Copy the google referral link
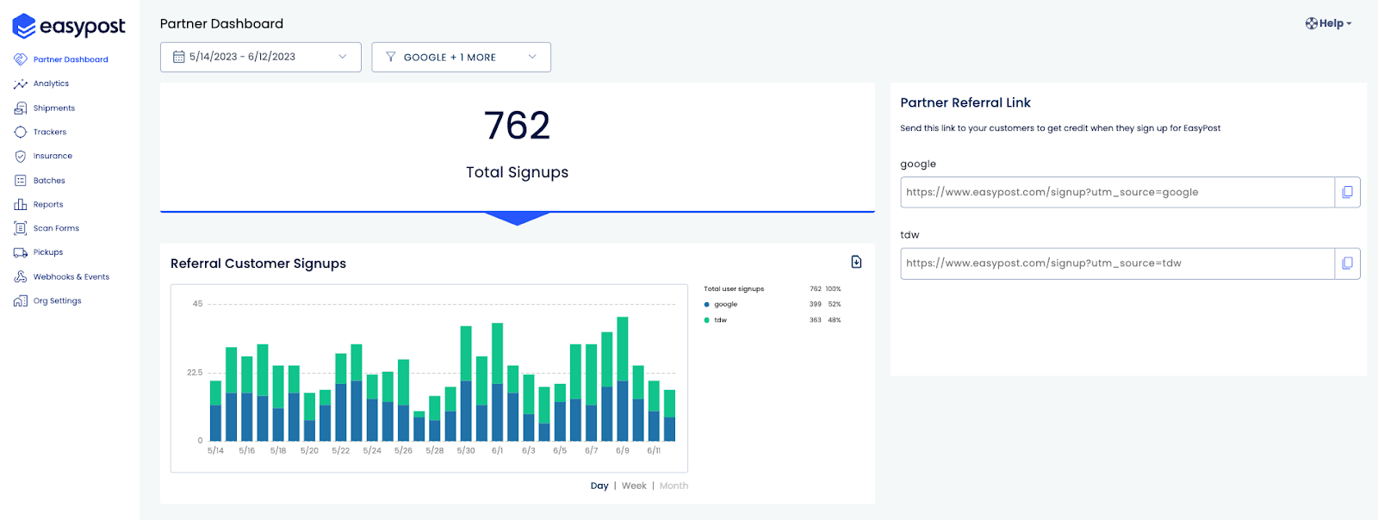 (x=1347, y=192)
